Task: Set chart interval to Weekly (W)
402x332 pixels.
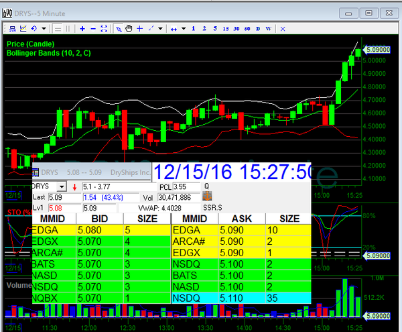Action: click(269, 28)
